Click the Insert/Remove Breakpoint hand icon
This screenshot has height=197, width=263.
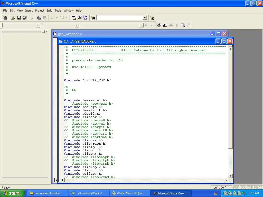pos(189,25)
